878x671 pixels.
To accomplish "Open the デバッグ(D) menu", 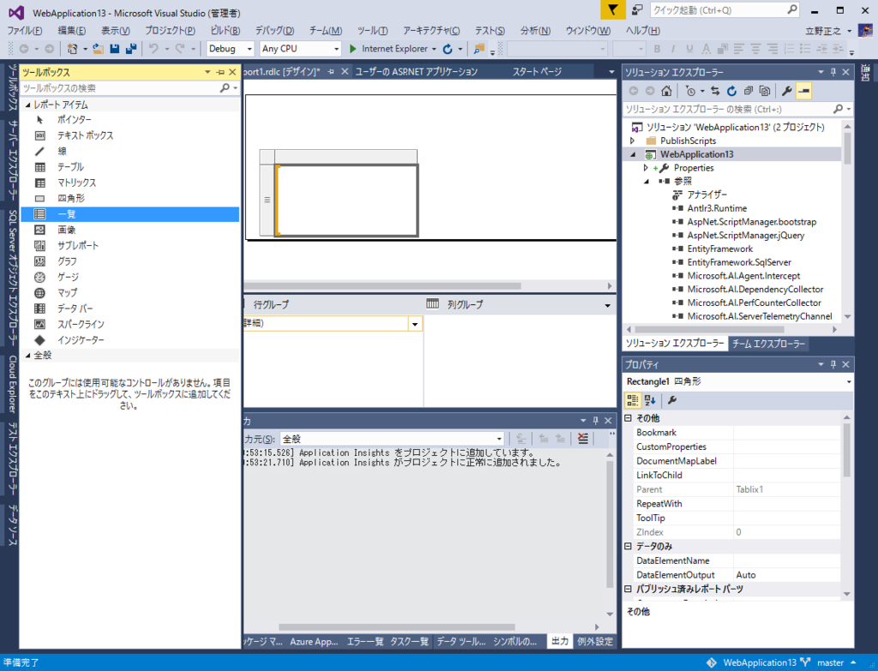I will coord(274,31).
